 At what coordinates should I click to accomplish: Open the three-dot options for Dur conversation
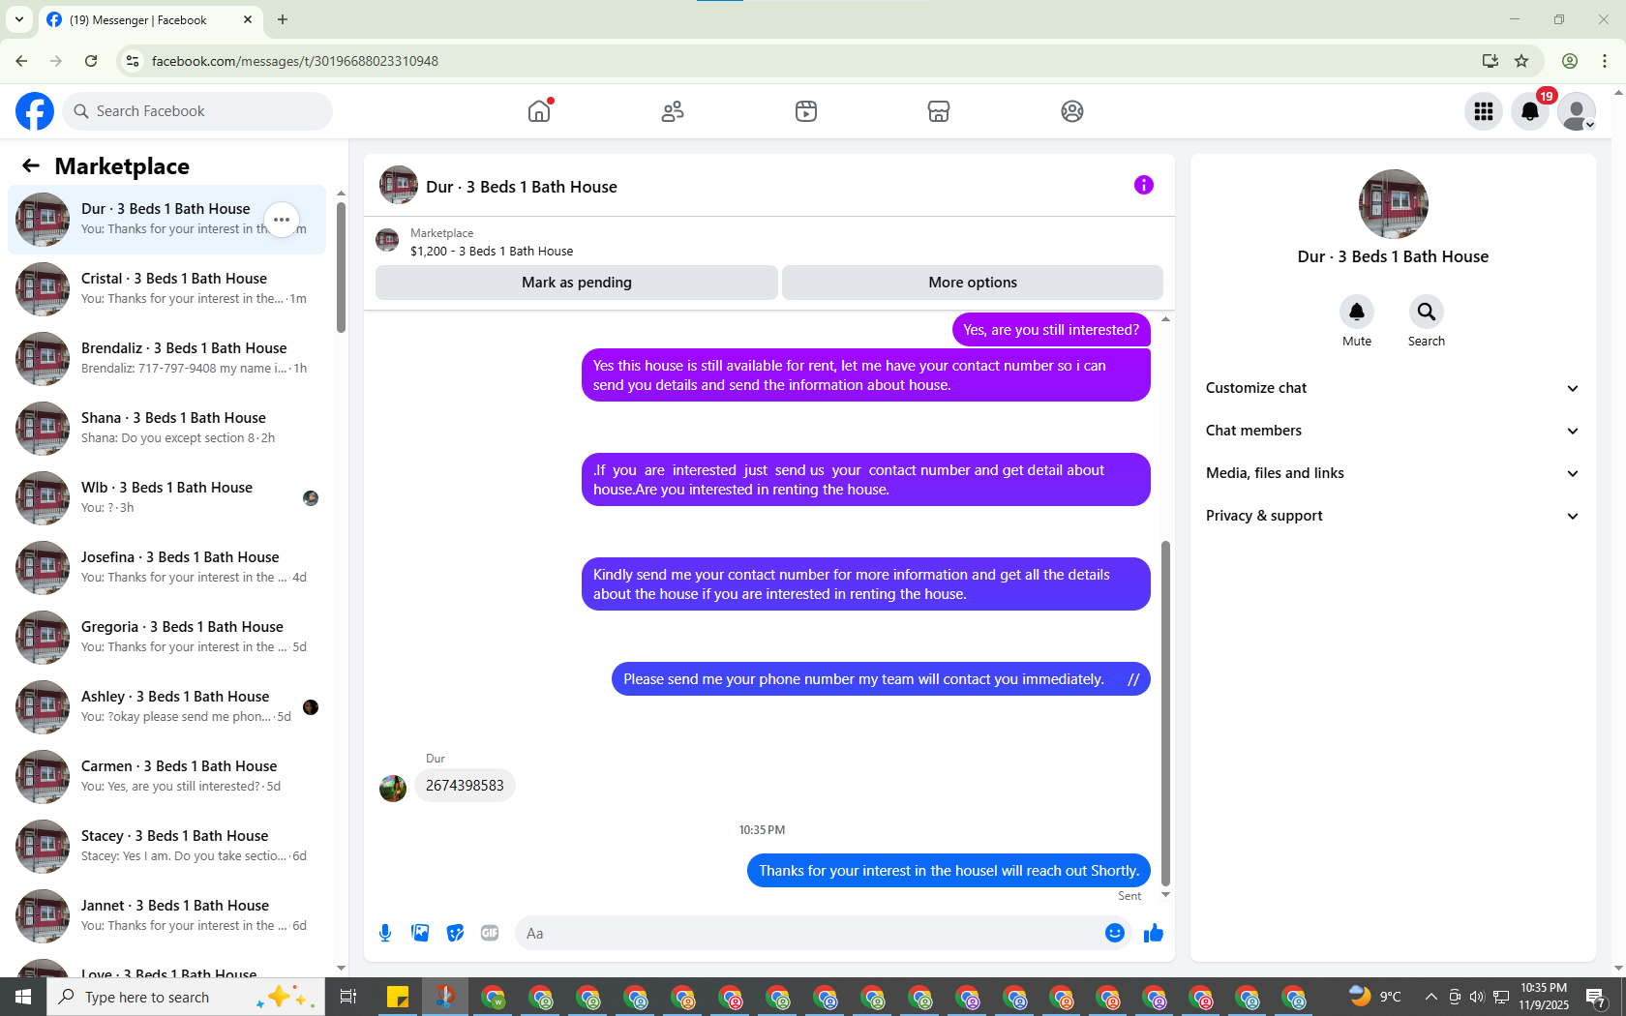point(282,220)
